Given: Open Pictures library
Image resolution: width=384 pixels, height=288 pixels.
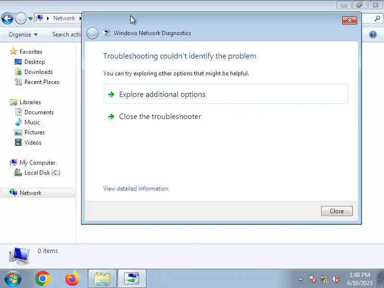Looking at the screenshot, I should pyautogui.click(x=35, y=132).
